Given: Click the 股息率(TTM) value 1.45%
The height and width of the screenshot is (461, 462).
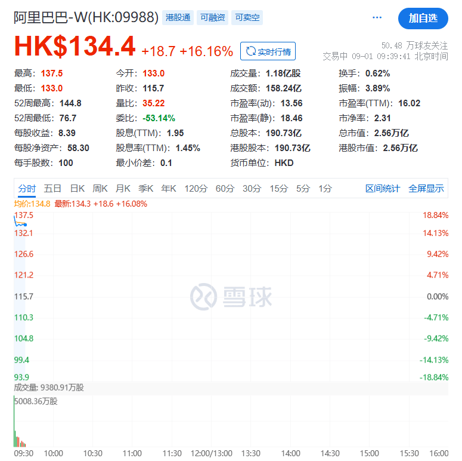Looking at the screenshot, I should point(188,148).
